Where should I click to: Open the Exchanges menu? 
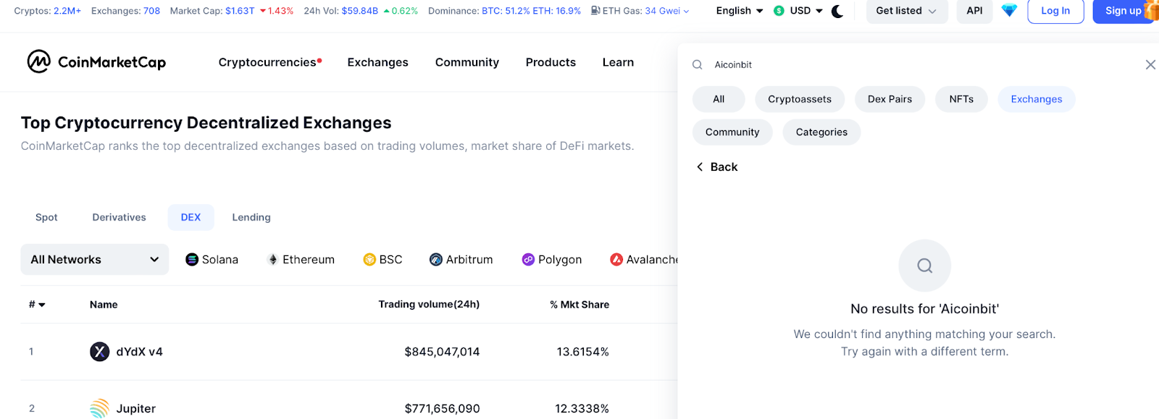(x=377, y=62)
